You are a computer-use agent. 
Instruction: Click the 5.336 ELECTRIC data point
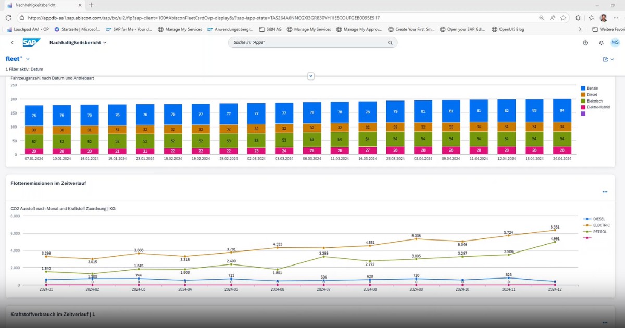coord(416,239)
